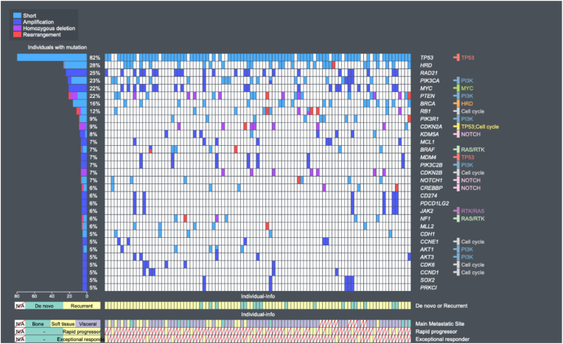Click the 'De novo or Recurrent' track label
Image resolution: width=563 pixels, height=344 pixels.
[x=441, y=306]
